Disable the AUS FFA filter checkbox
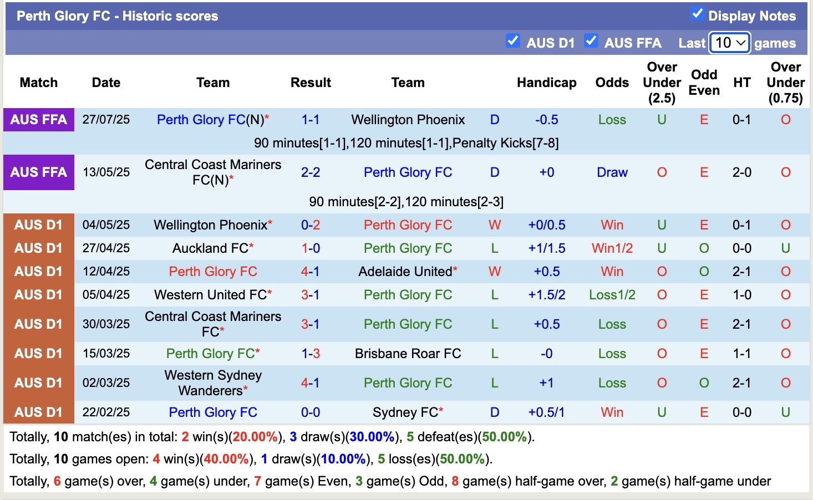This screenshot has height=500, width=813. tap(591, 40)
